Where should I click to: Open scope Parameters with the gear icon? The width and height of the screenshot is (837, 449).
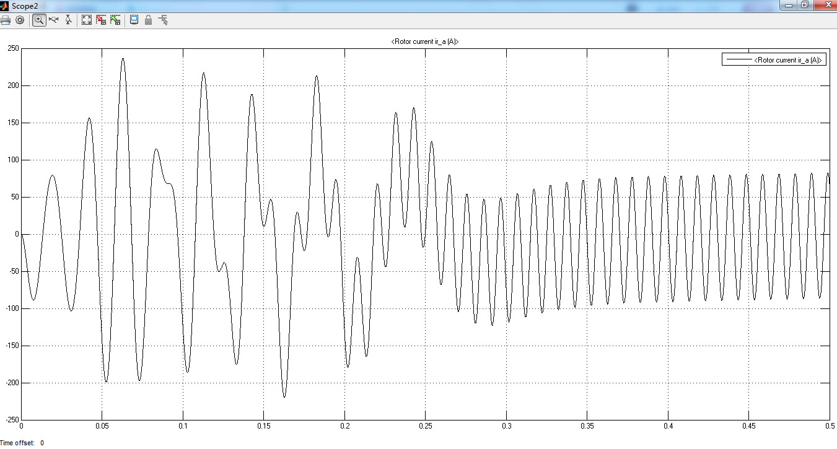pos(20,20)
